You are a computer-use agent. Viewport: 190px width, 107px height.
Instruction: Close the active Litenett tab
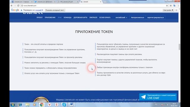click(101, 2)
